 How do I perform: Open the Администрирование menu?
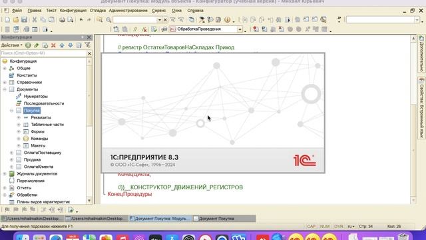[x=128, y=11]
